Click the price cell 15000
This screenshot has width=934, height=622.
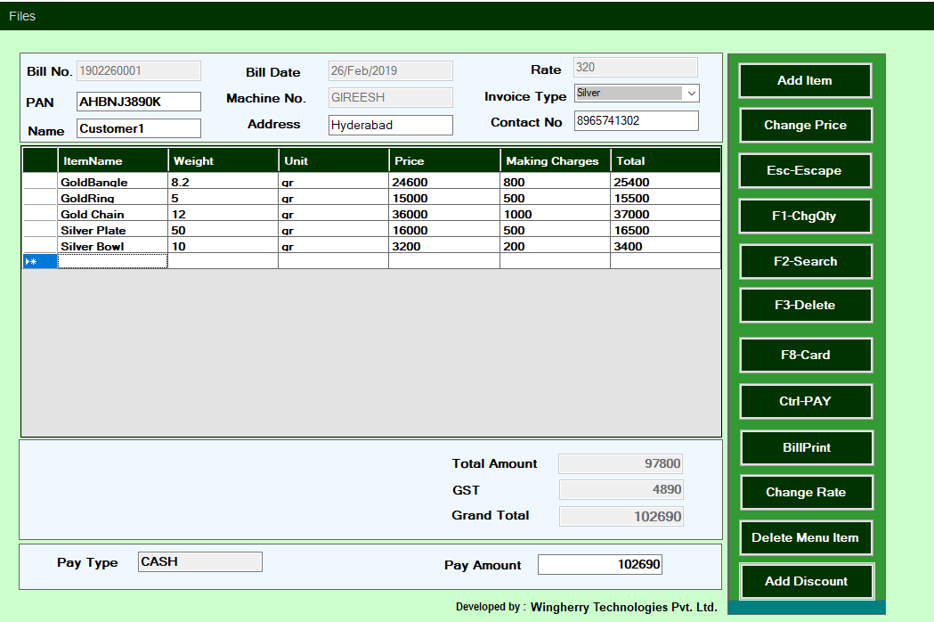[x=444, y=198]
